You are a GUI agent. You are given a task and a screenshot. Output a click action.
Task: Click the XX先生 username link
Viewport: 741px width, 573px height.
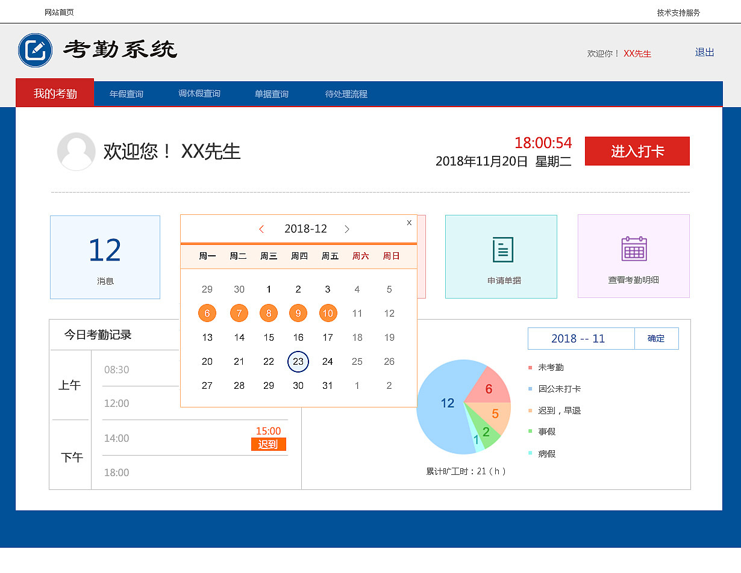[638, 54]
